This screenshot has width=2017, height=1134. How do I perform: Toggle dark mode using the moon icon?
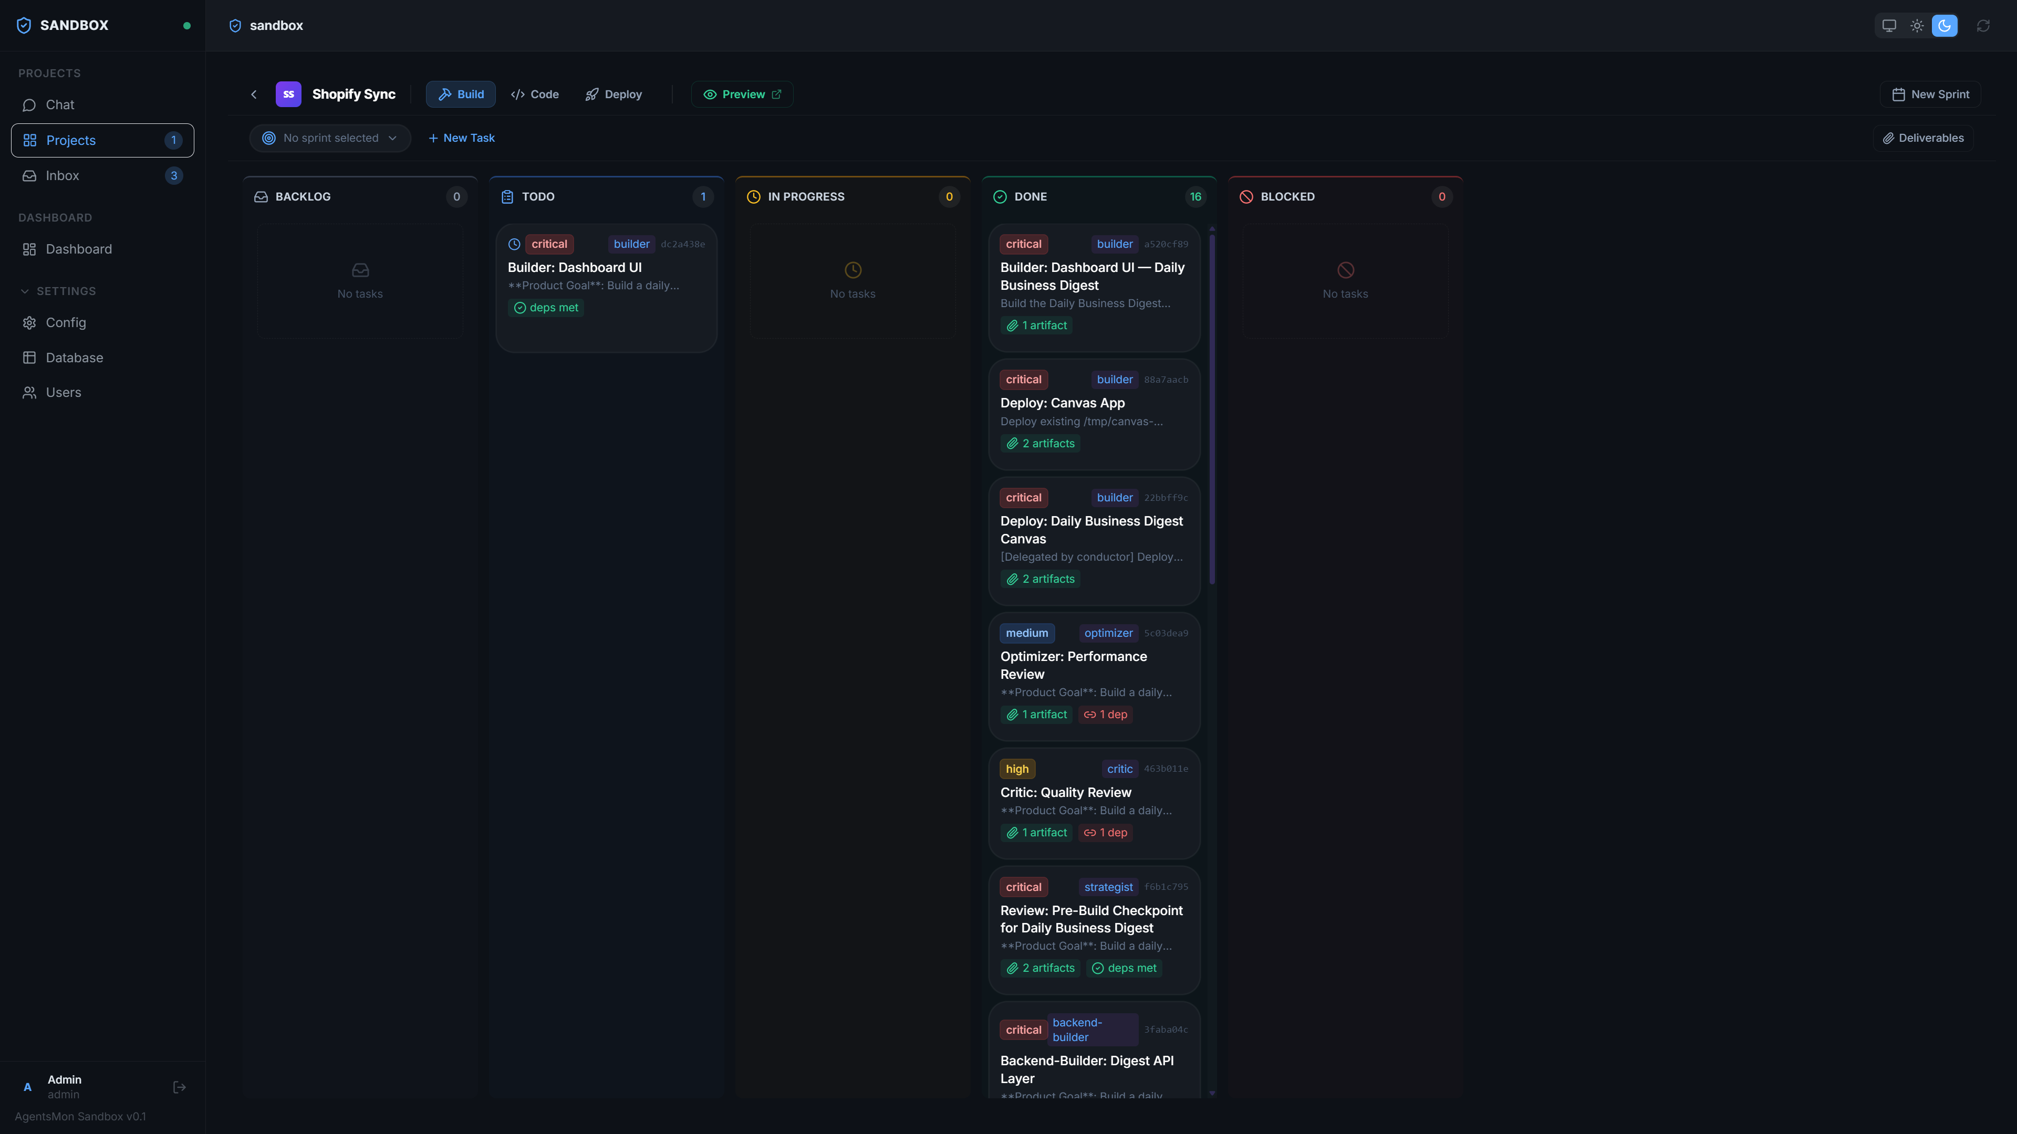click(x=1945, y=25)
